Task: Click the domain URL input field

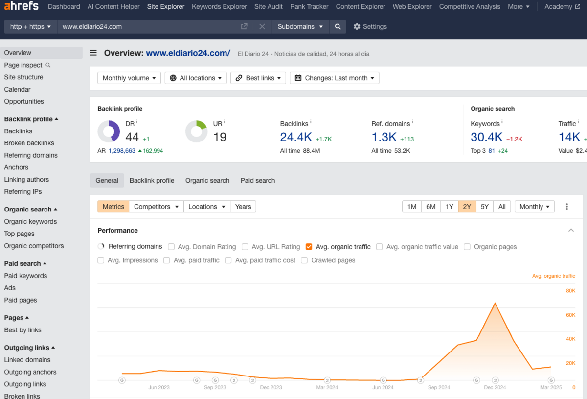Action: coord(147,27)
